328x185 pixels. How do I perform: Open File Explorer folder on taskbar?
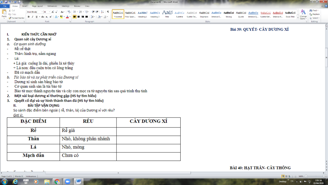click(47, 182)
